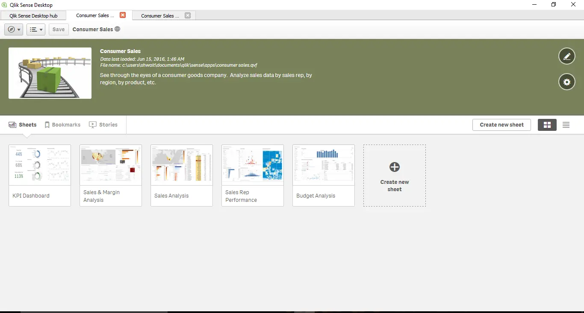This screenshot has height=313, width=584.
Task: Select list view layout
Action: [566, 125]
